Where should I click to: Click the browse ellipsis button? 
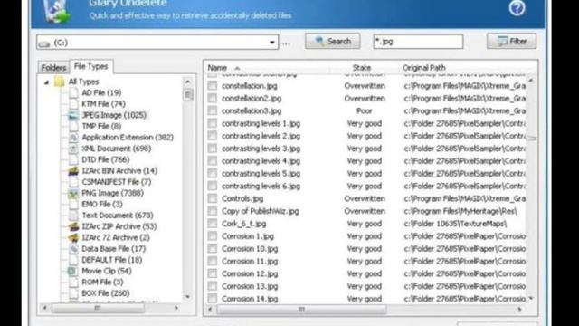coord(286,43)
